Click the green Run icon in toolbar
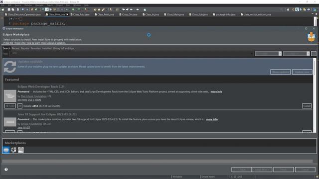 coord(73,9)
